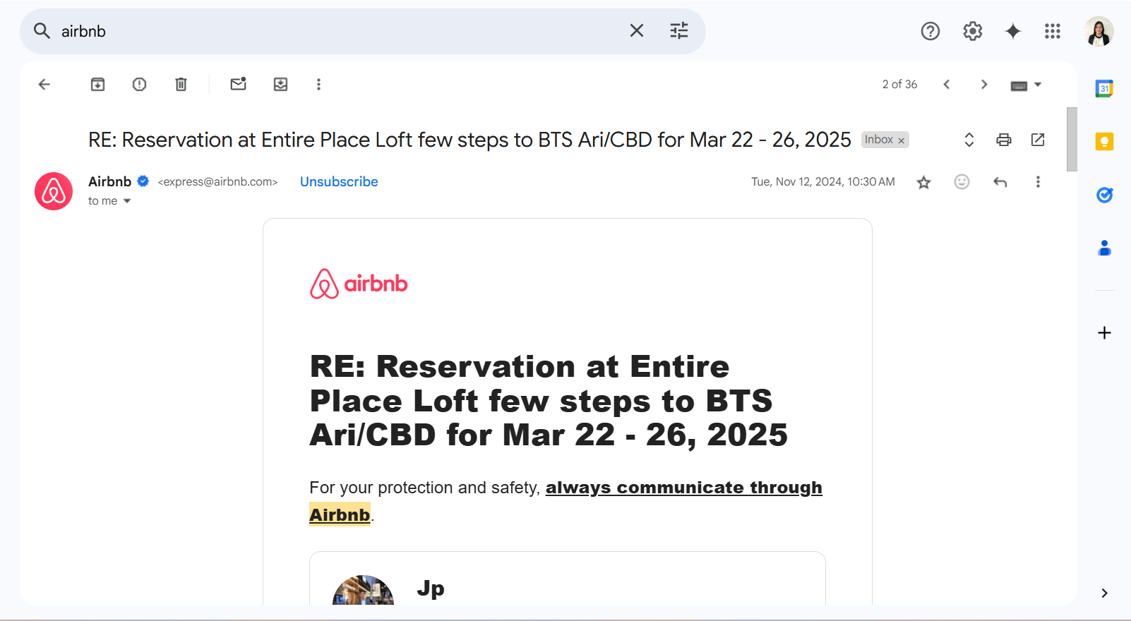The image size is (1131, 621).
Task: Mark the email as unread
Action: [x=238, y=85]
